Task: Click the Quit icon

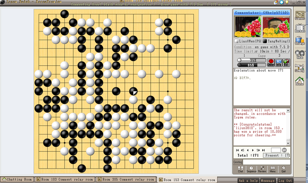Action: click(x=283, y=169)
